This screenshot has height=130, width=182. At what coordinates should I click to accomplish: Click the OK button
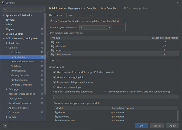coord(141,126)
